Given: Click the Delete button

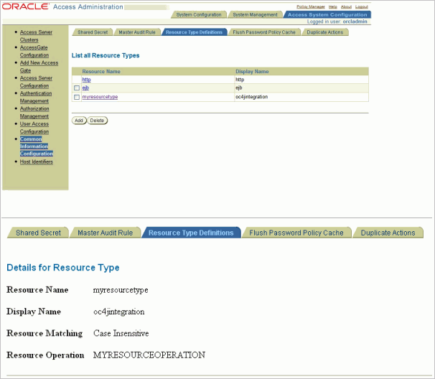Looking at the screenshot, I should pos(97,121).
